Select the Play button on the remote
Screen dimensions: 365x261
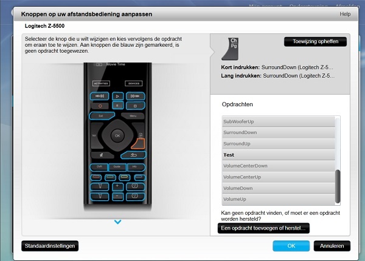117,96
